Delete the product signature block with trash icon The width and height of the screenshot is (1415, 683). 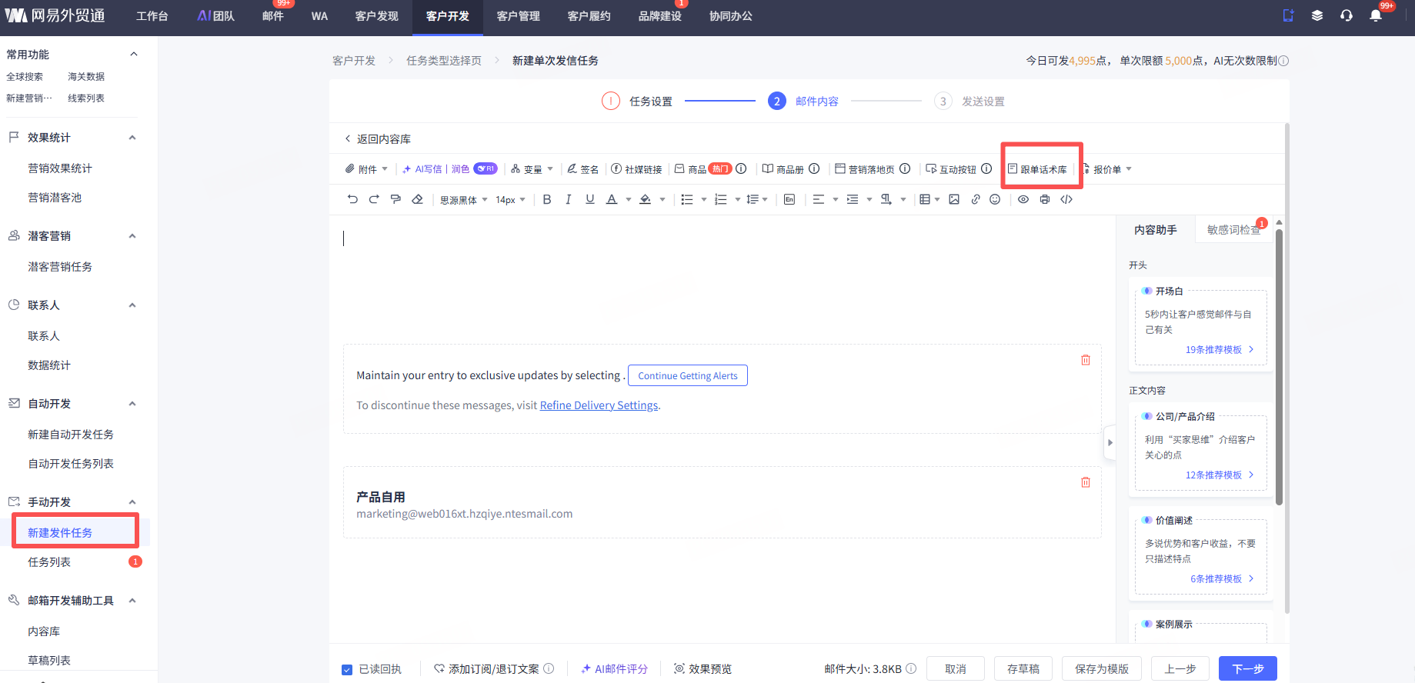(x=1086, y=482)
